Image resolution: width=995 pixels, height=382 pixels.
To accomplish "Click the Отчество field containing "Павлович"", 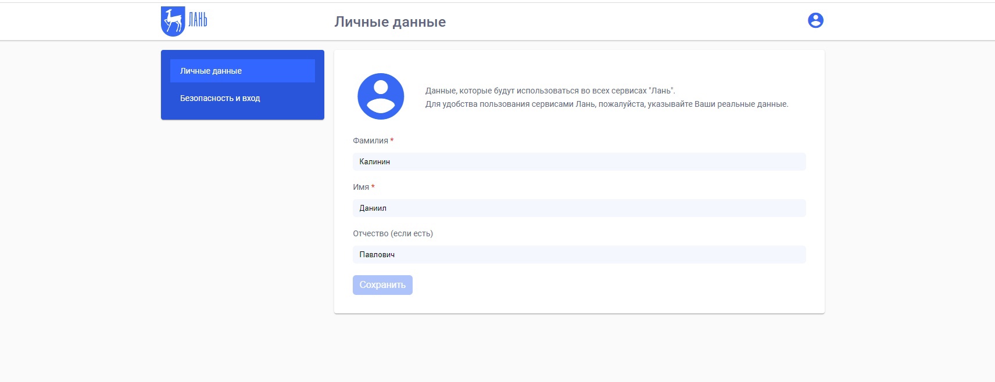I will 579,254.
